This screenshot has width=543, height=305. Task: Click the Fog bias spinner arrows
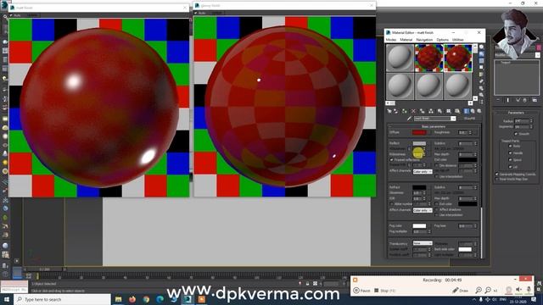point(475,226)
